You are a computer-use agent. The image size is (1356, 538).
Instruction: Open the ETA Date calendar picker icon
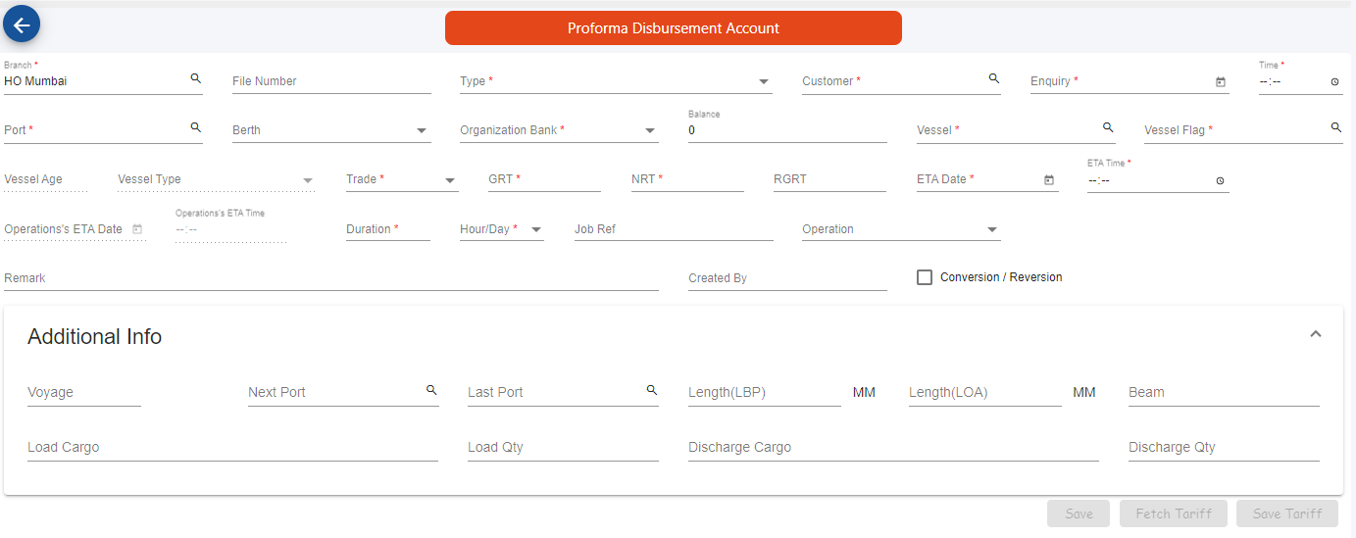(1049, 180)
